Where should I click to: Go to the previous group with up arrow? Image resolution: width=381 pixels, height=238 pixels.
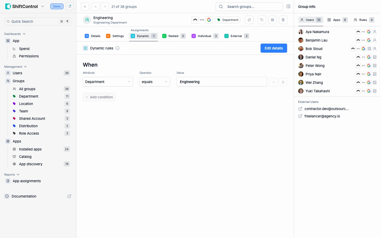[96, 7]
